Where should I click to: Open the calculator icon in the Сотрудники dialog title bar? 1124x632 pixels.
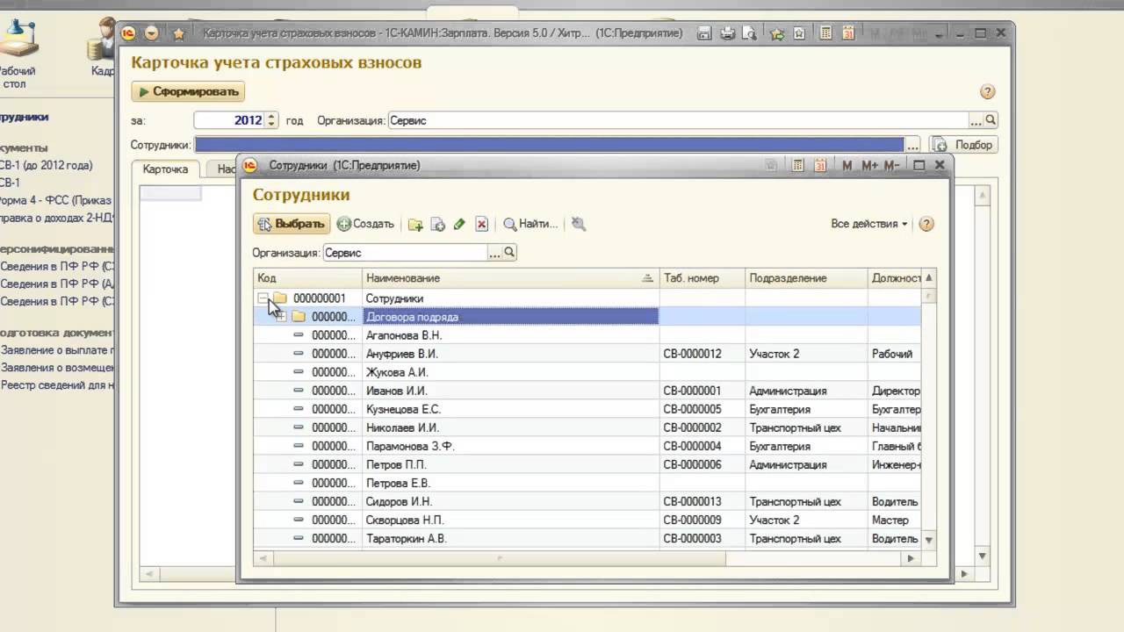tap(798, 165)
